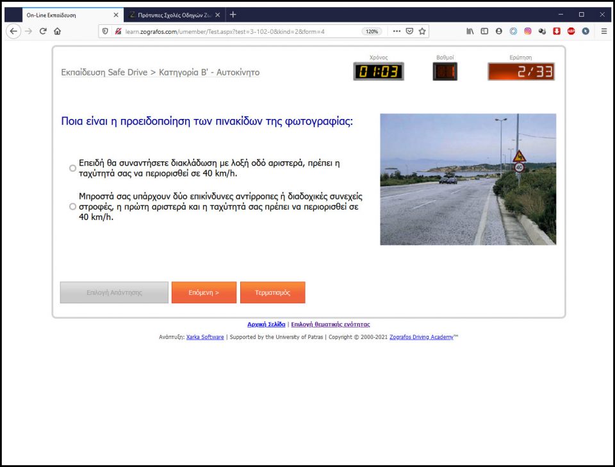This screenshot has height=467, width=615.
Task: Reload the current page
Action: click(x=43, y=31)
